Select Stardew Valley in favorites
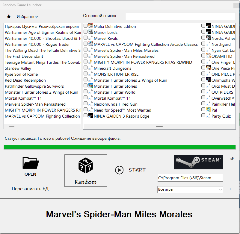The height and width of the screenshot is (234, 240). 18,68
